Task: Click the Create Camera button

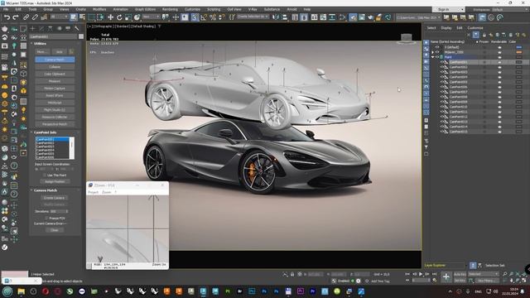Action: pos(55,198)
